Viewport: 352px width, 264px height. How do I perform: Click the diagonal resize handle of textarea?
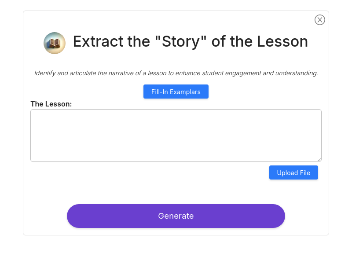coord(319,159)
